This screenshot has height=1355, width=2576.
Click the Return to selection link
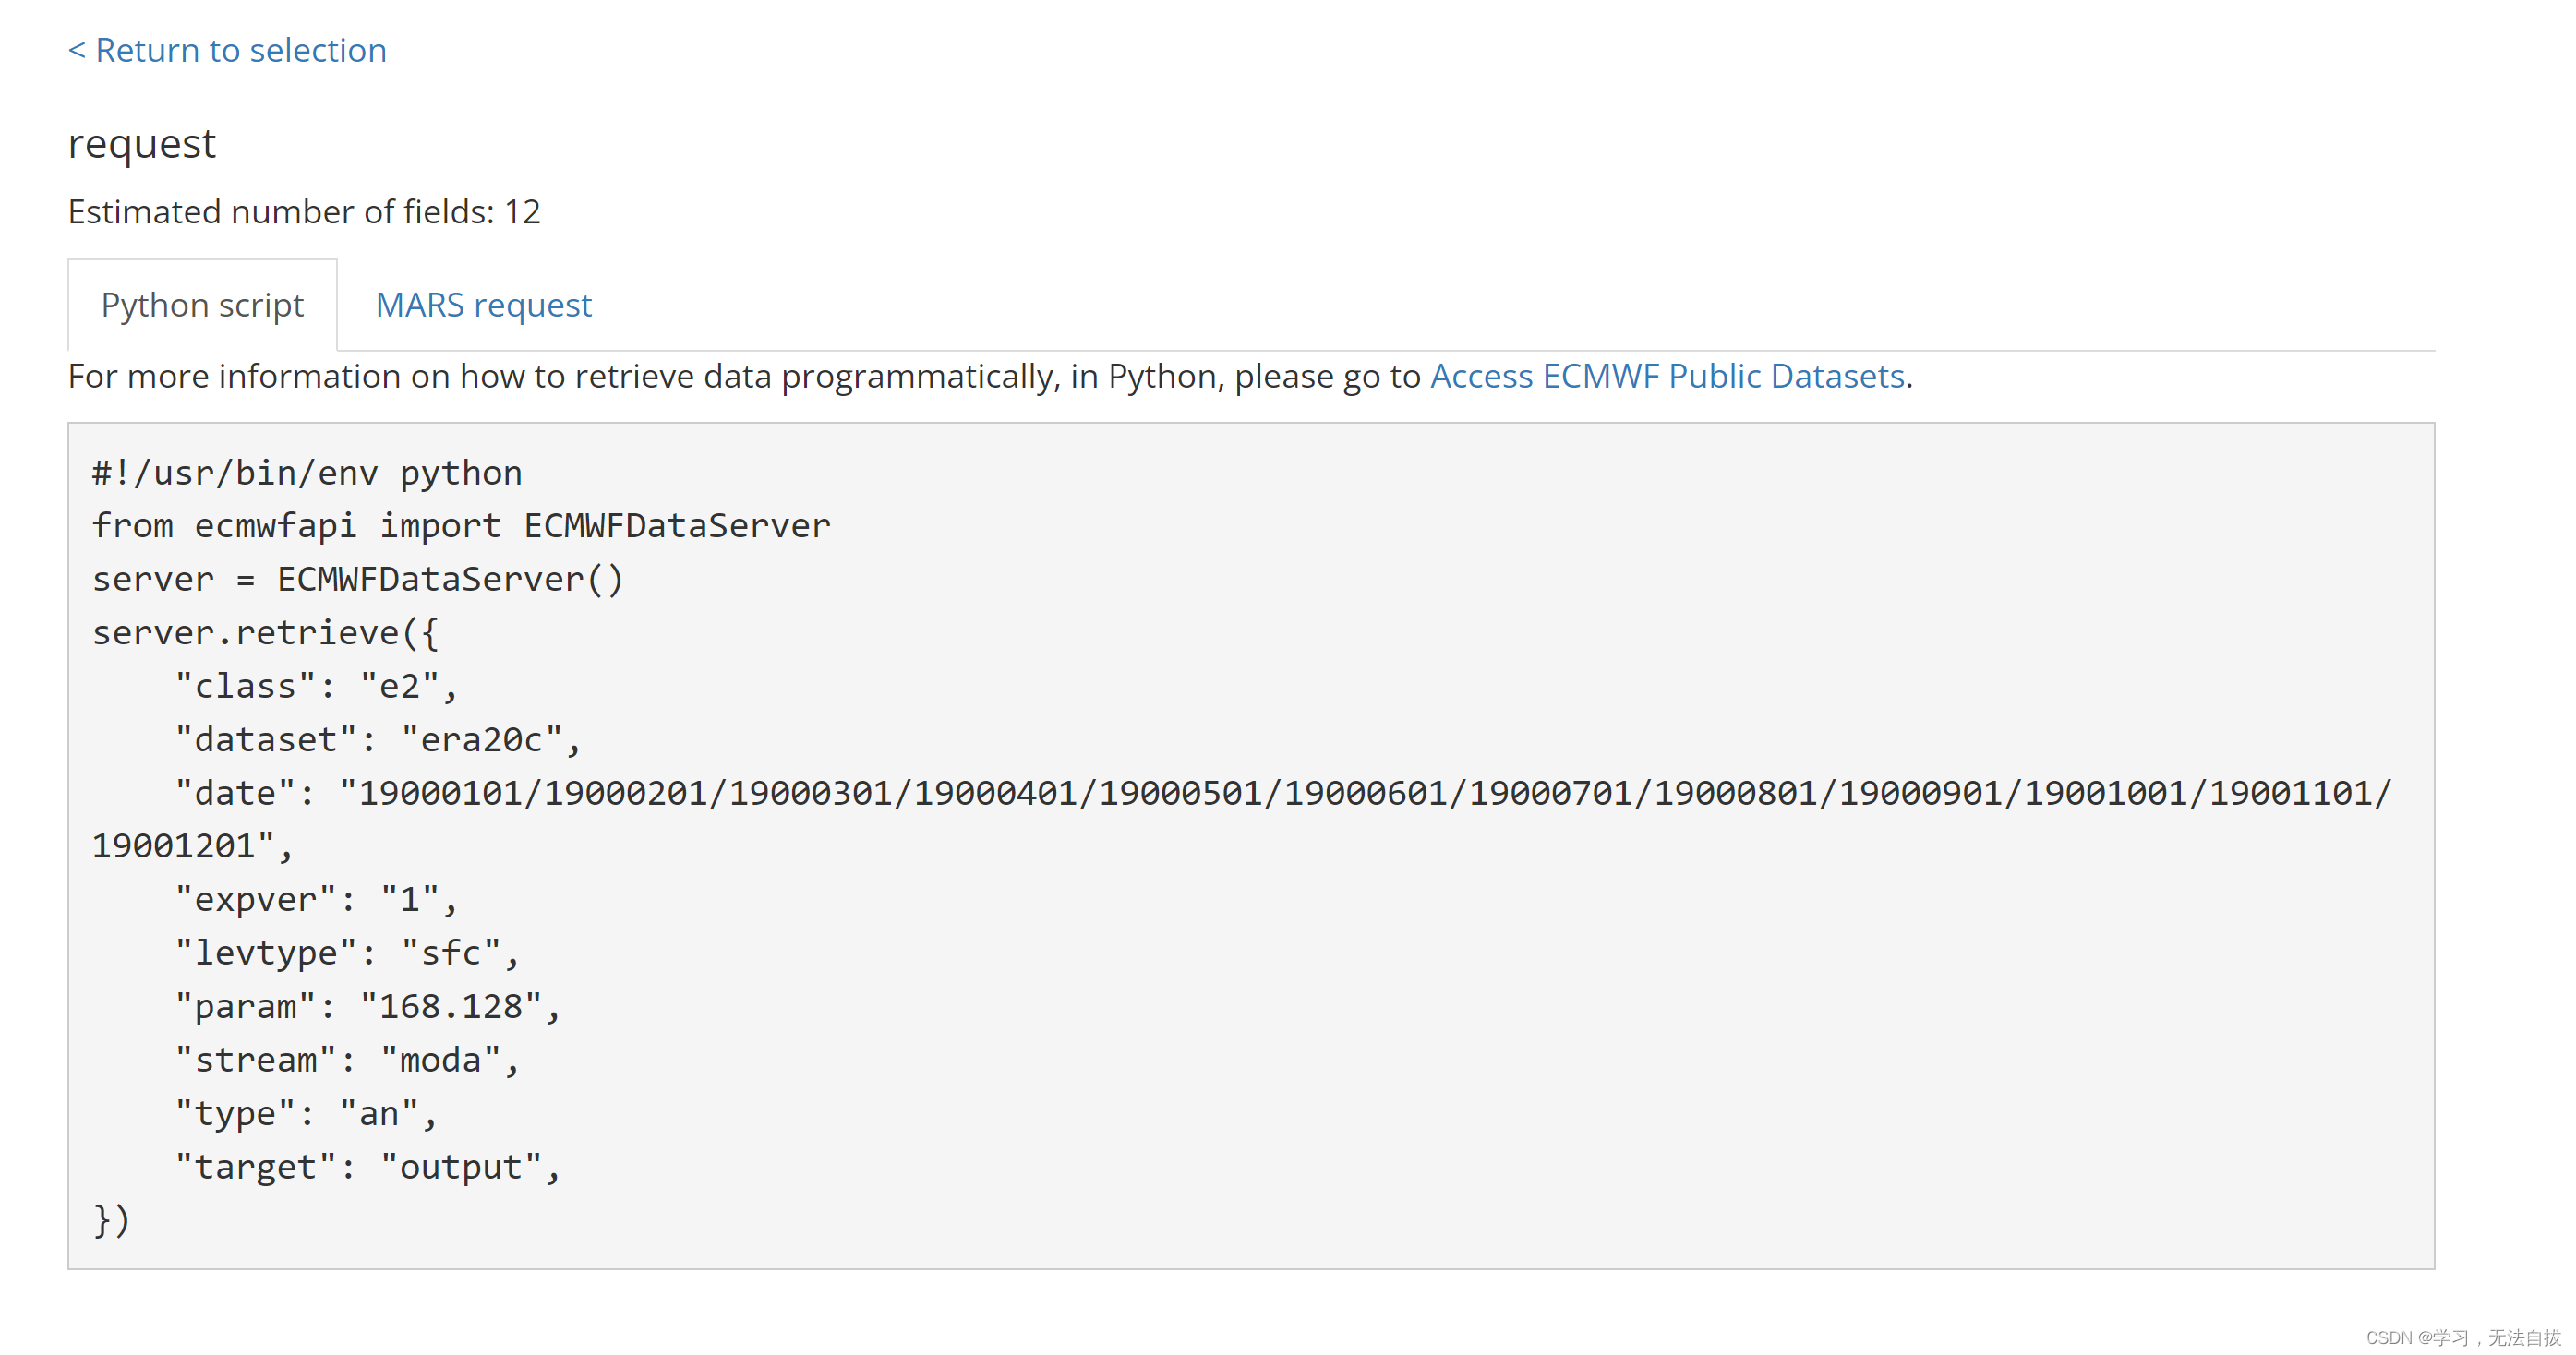227,50
